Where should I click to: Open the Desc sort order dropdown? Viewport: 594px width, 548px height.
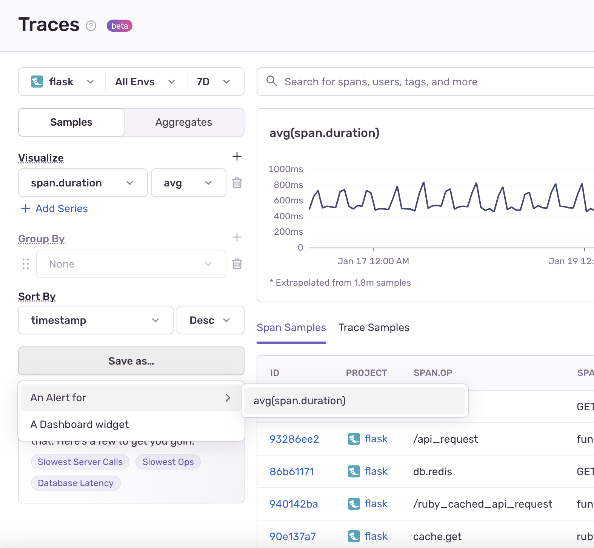(x=210, y=320)
